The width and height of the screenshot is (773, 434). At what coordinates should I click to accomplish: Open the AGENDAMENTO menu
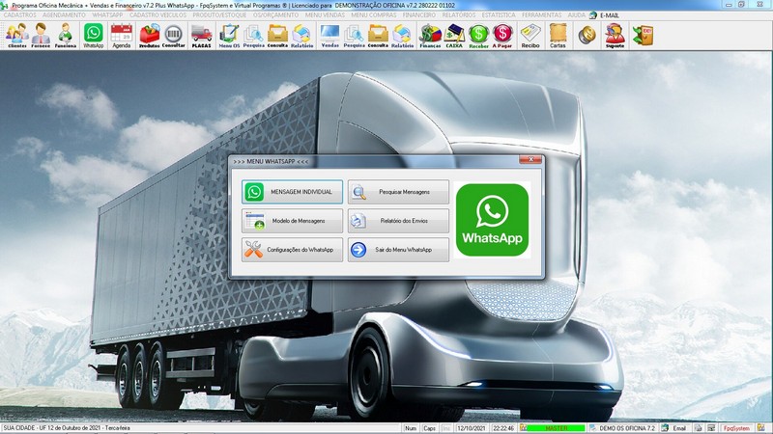(64, 15)
